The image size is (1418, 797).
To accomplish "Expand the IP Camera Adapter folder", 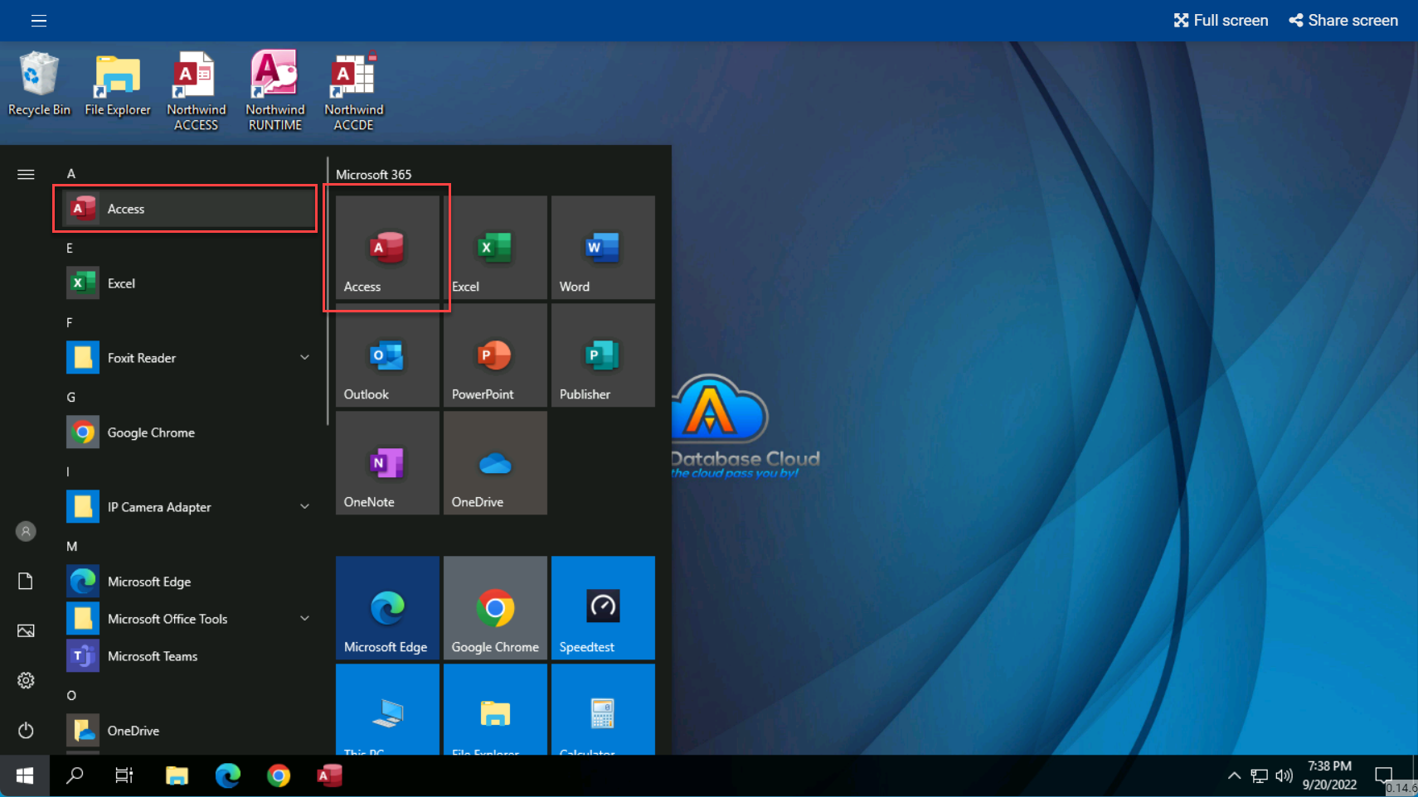I will pyautogui.click(x=304, y=507).
